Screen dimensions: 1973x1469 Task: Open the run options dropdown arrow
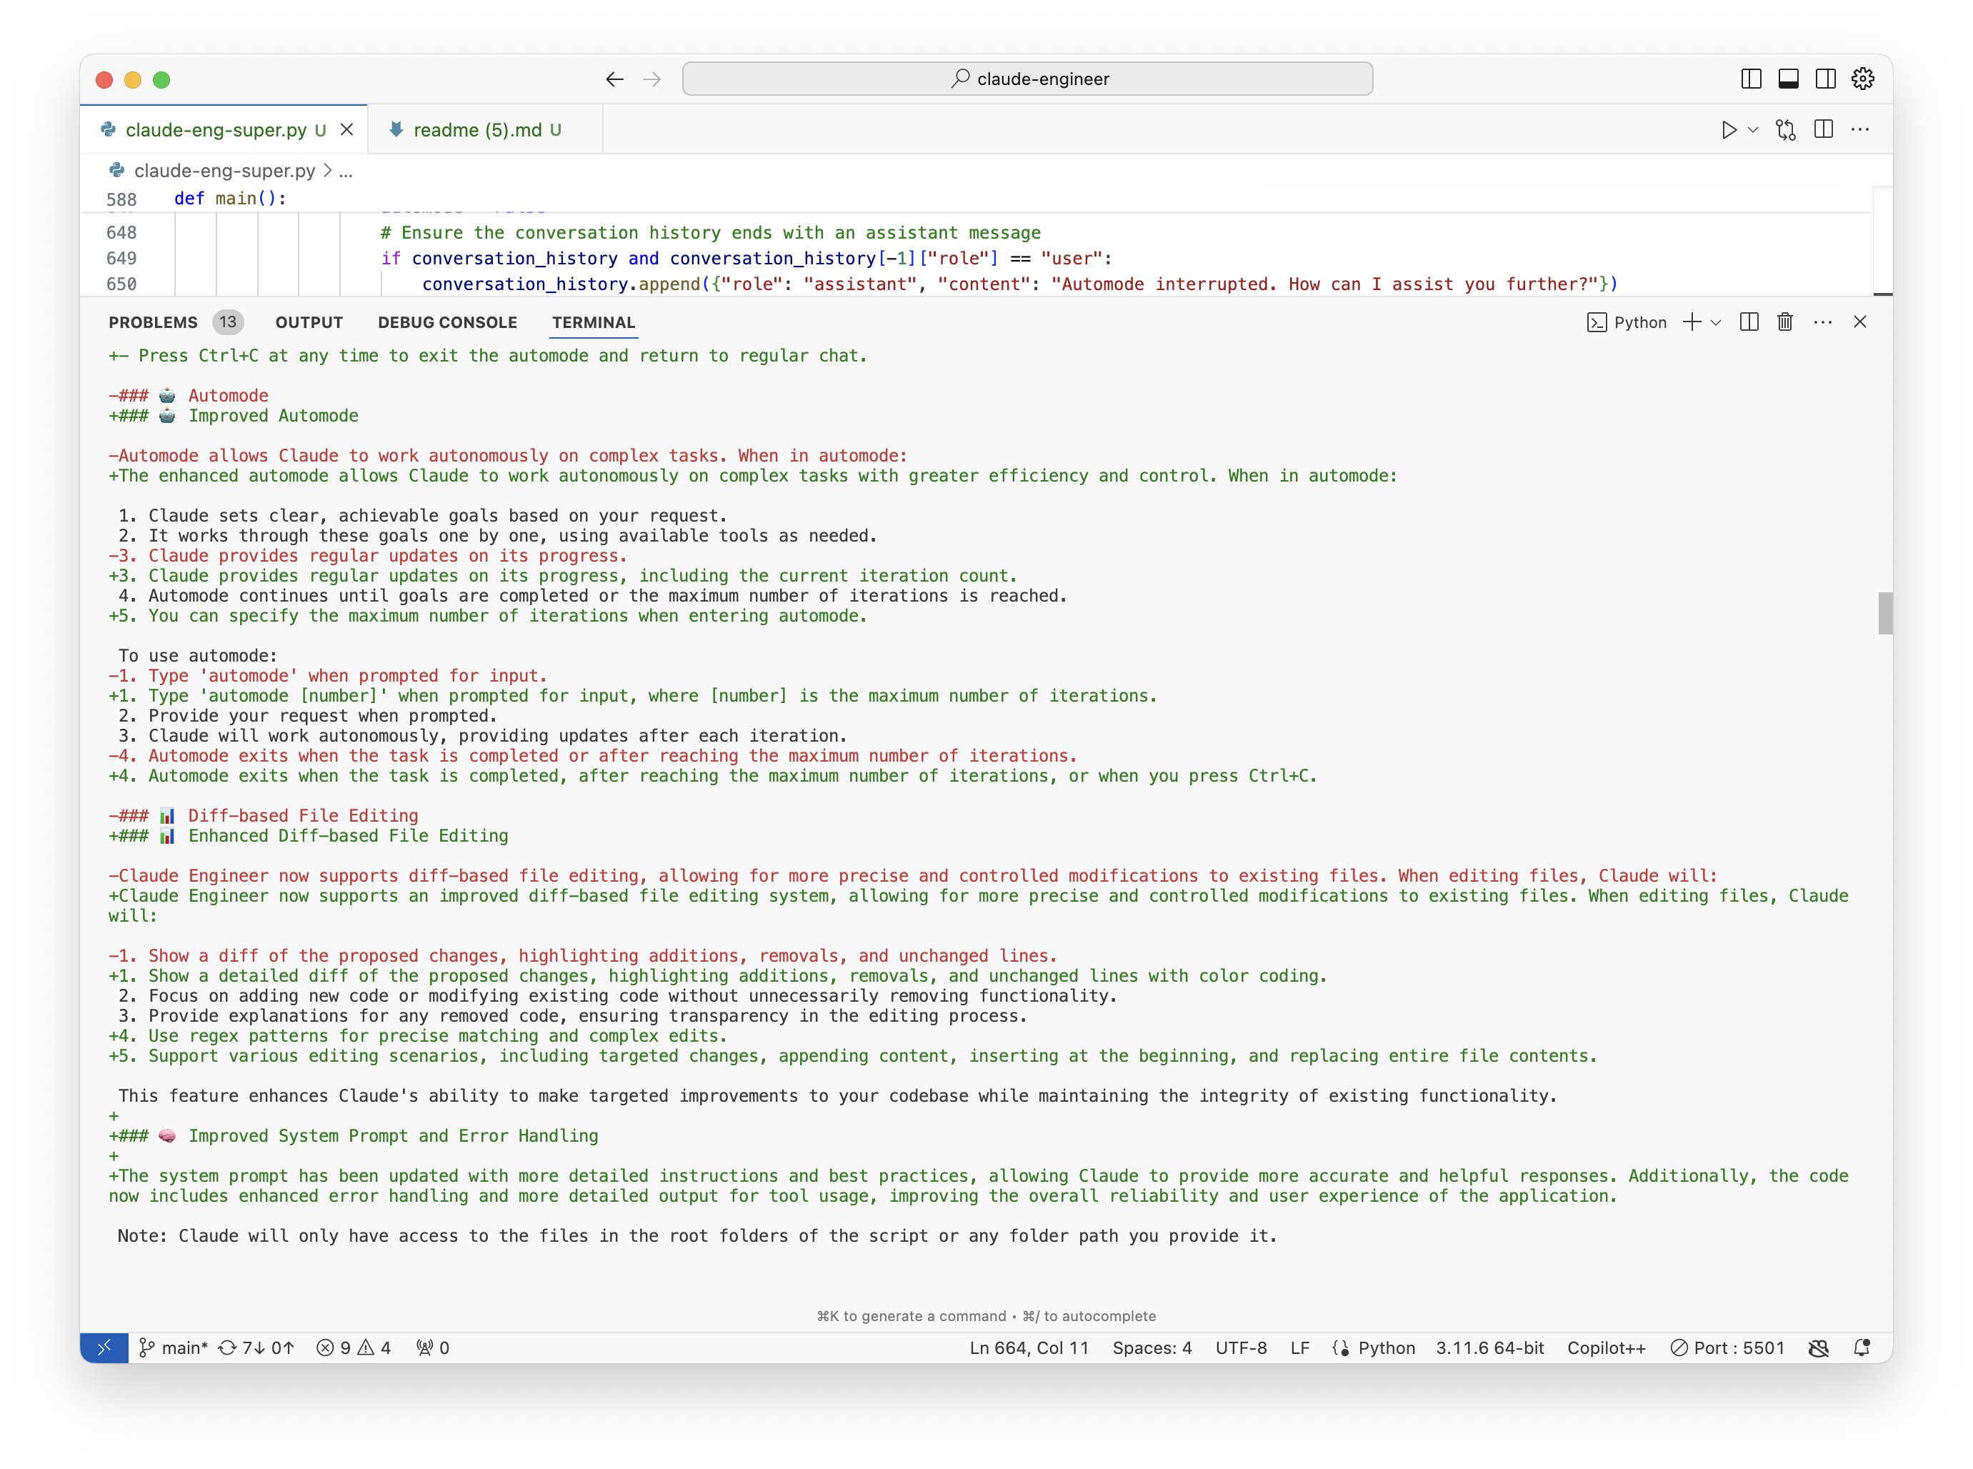[x=1752, y=130]
